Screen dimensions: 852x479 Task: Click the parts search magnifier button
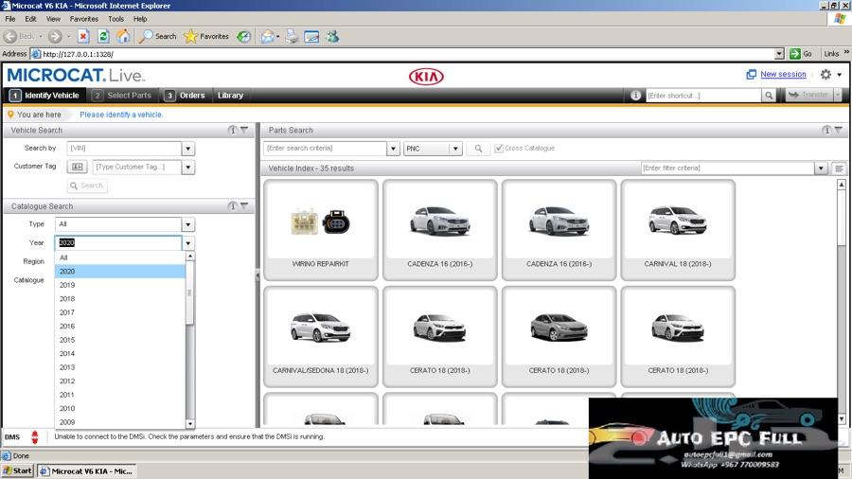[x=478, y=149]
